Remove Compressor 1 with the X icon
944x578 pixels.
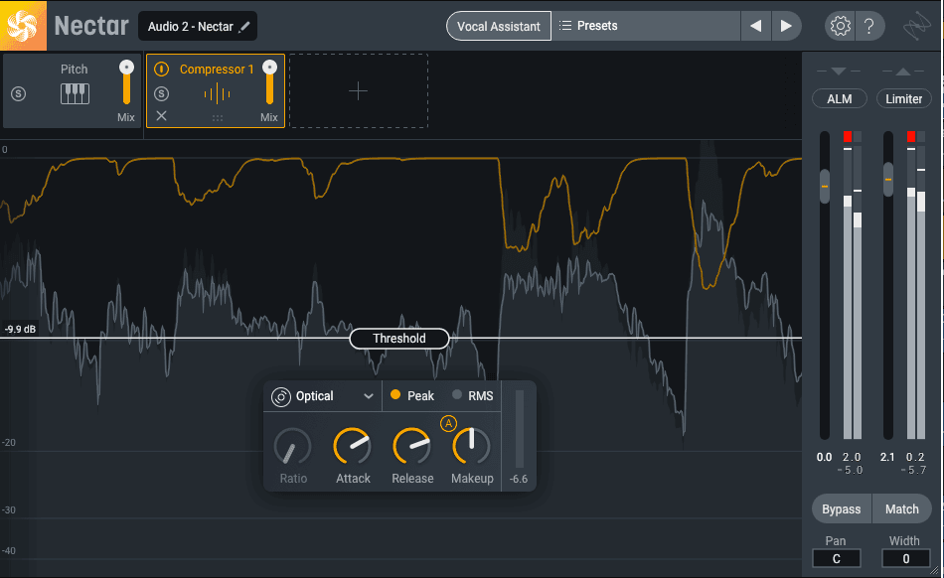pyautogui.click(x=161, y=115)
